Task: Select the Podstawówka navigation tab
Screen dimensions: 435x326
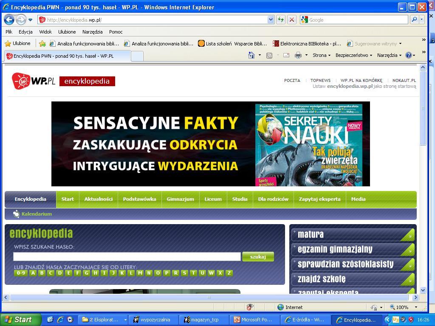Action: [x=139, y=199]
